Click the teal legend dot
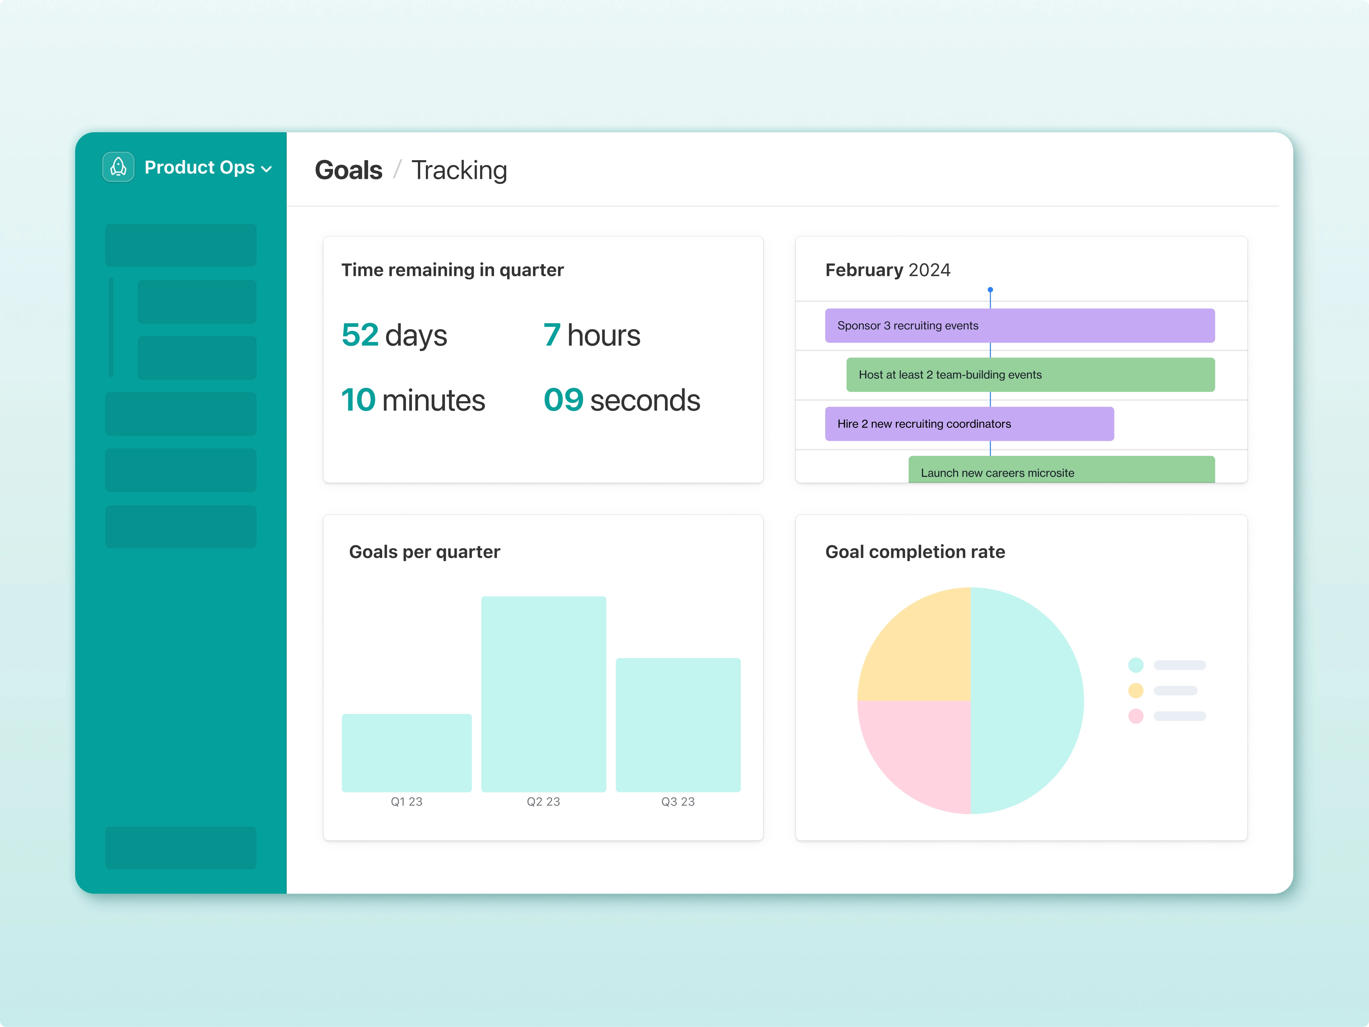The width and height of the screenshot is (1369, 1027). (x=1136, y=665)
